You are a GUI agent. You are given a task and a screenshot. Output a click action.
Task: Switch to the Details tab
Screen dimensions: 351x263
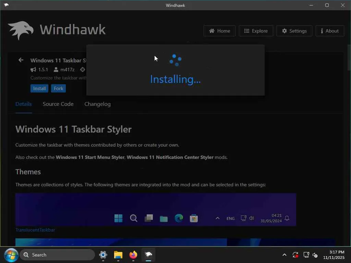pos(24,104)
